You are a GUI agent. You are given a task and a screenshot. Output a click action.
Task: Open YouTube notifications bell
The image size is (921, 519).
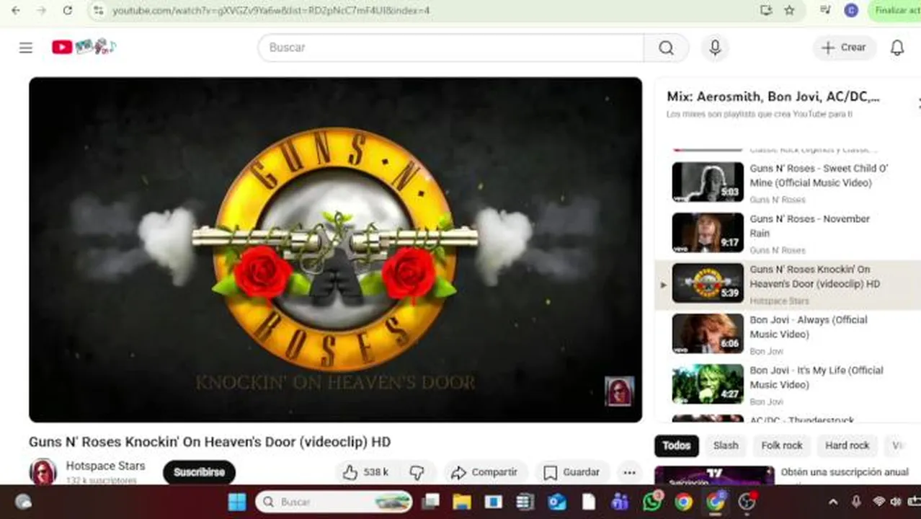pos(897,48)
